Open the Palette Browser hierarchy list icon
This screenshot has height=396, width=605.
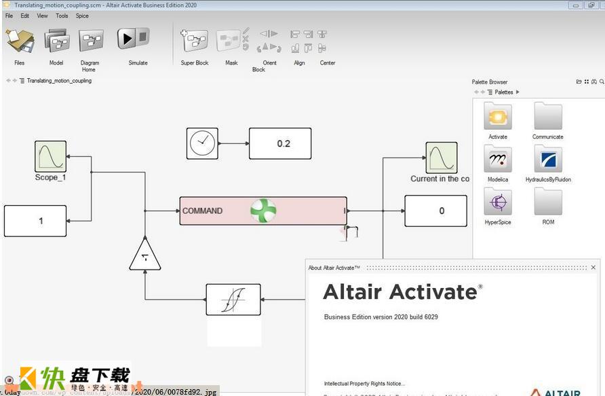coord(490,92)
